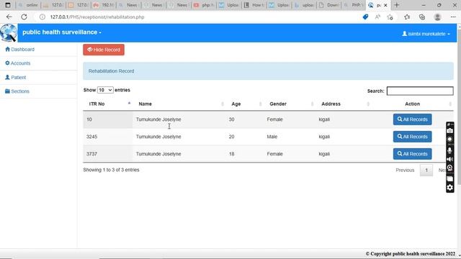Switch to the 'PHP' browser tab
This screenshot has height=259, width=461.
[x=354, y=5]
